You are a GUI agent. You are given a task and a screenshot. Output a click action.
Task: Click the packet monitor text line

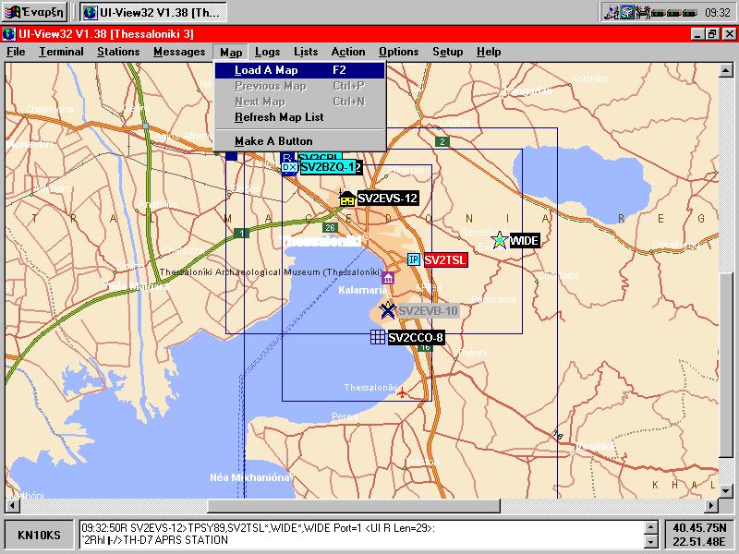click(258, 528)
